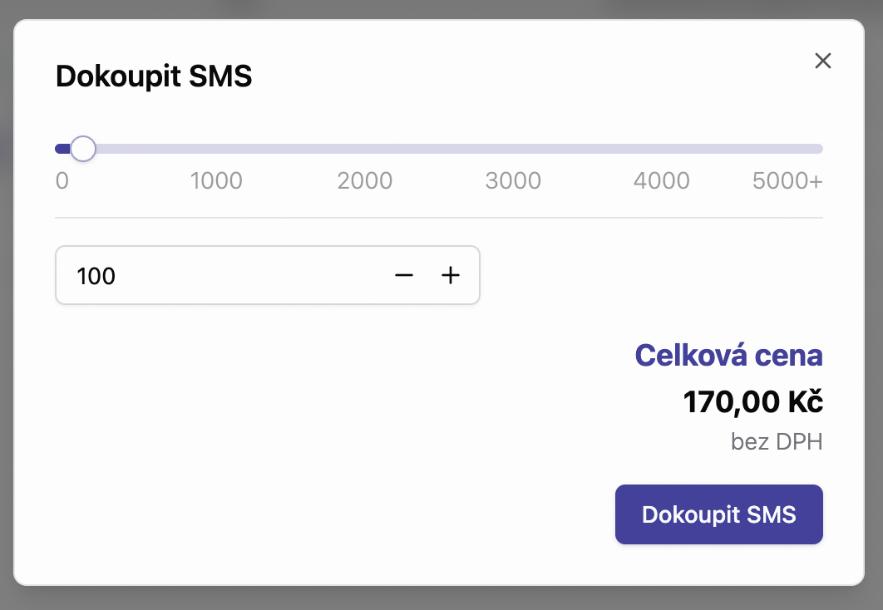Select the 5000+ label at the slider end
The height and width of the screenshot is (610, 883).
point(787,180)
